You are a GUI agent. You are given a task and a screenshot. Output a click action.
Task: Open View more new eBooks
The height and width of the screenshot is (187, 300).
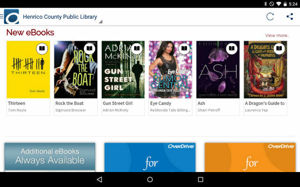click(x=277, y=36)
